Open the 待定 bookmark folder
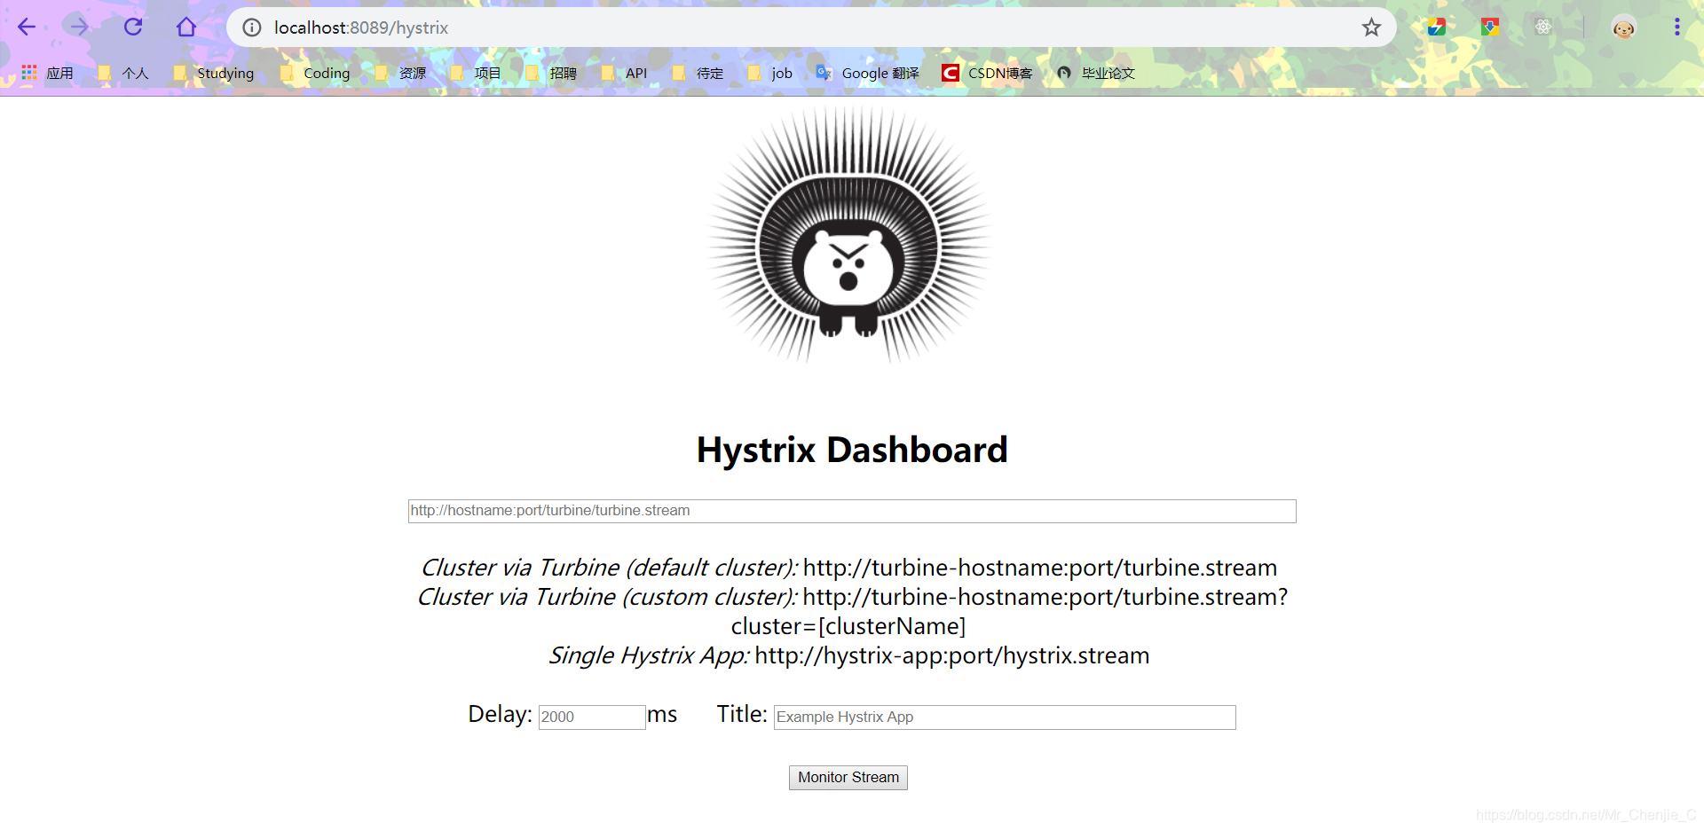This screenshot has width=1704, height=831. [698, 73]
